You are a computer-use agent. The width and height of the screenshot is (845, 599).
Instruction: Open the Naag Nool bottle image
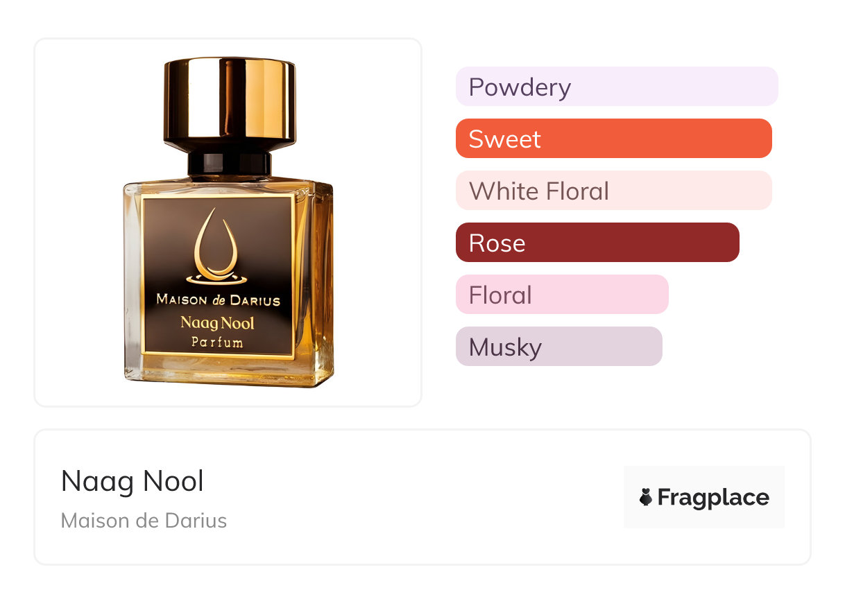click(x=228, y=223)
